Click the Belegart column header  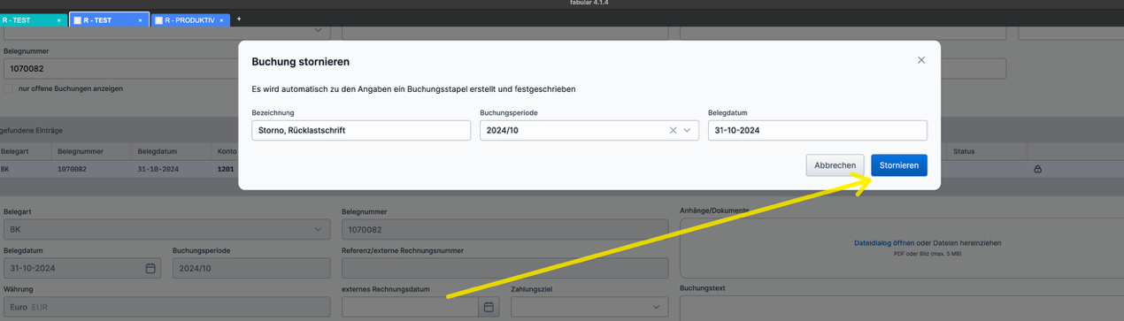[15, 151]
